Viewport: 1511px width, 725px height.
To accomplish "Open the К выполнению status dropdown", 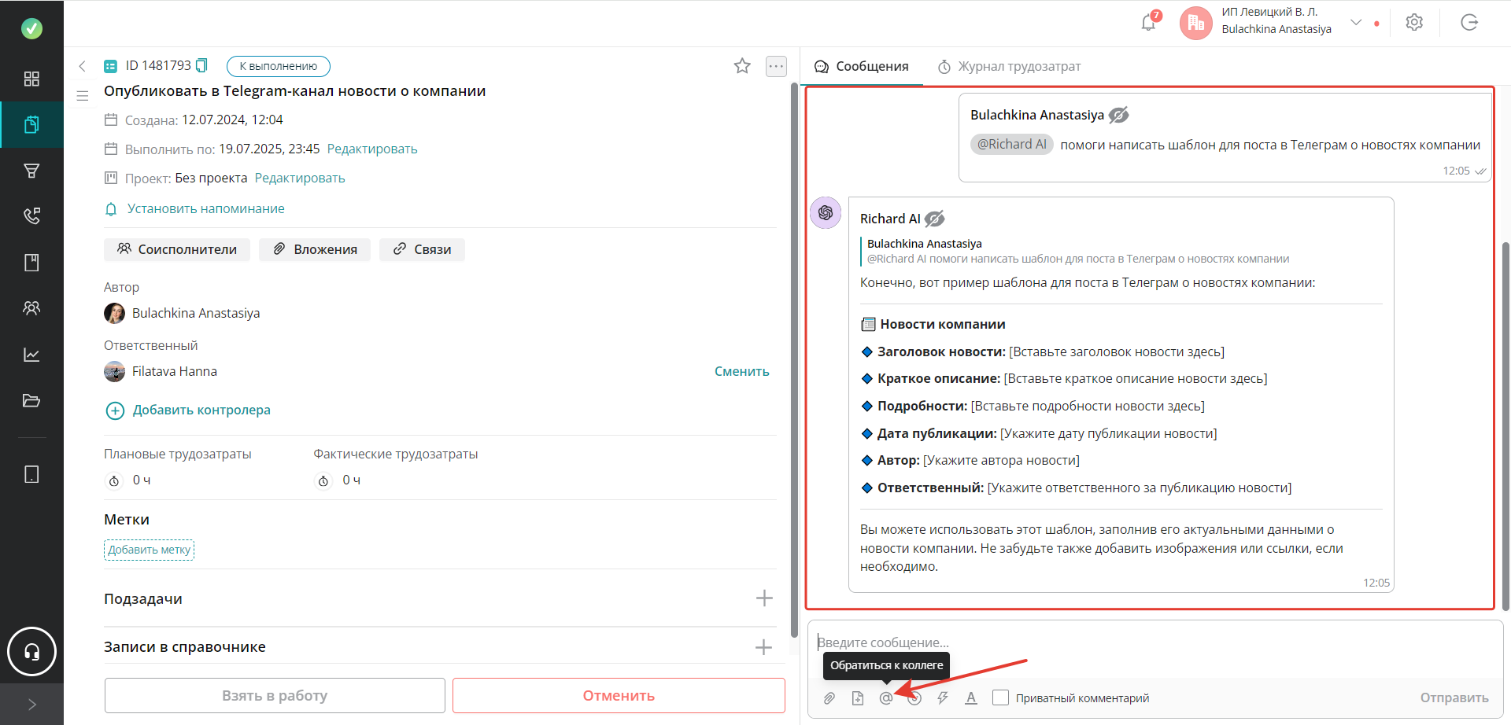I will (279, 66).
